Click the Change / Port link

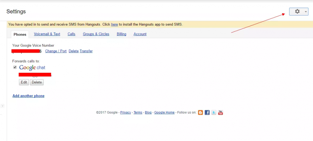(56, 51)
